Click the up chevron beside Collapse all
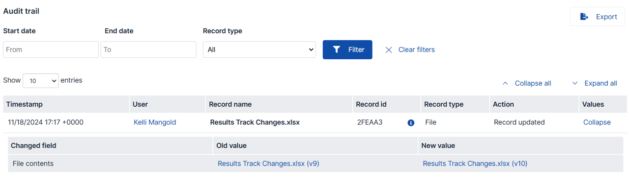629x185 pixels. pyautogui.click(x=505, y=83)
